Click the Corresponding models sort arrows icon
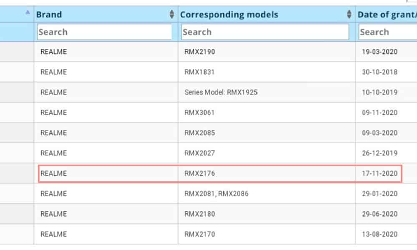The height and width of the screenshot is (250, 417). 349,15
